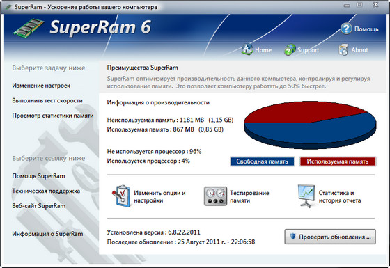Open Просмотр статистики памяти
This screenshot has width=390, height=268.
pos(53,116)
